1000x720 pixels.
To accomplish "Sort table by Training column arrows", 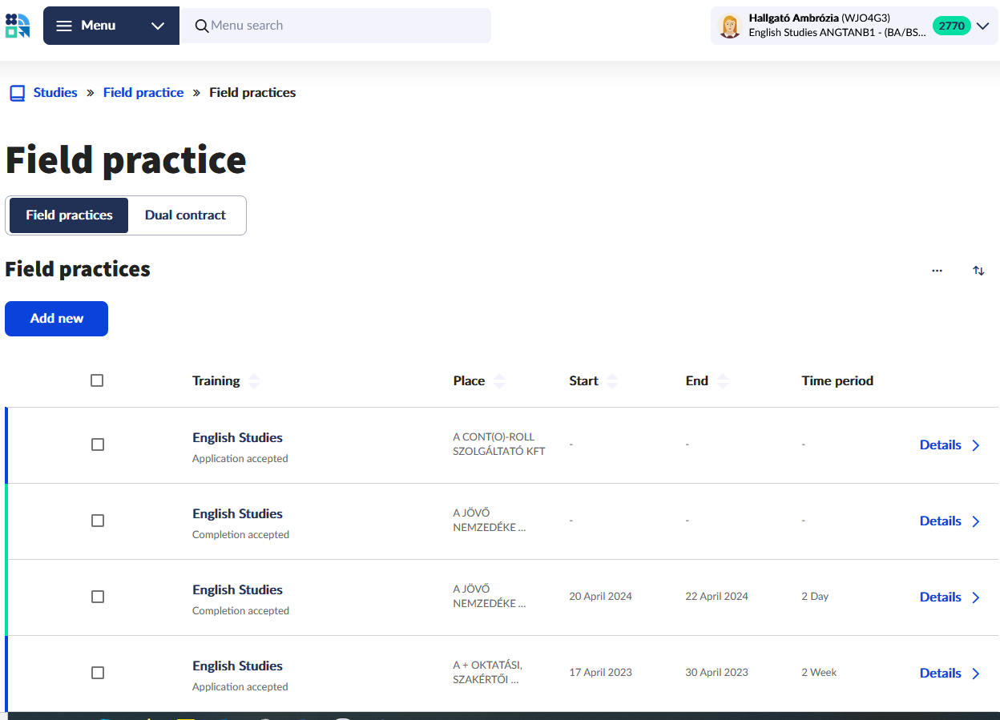I will (254, 381).
